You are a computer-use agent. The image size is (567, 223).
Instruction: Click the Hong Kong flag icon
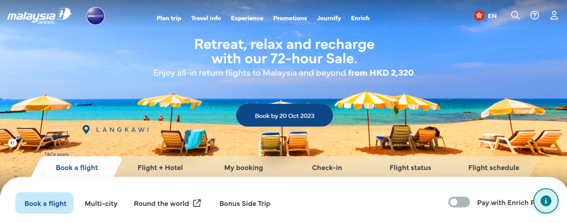(x=479, y=15)
